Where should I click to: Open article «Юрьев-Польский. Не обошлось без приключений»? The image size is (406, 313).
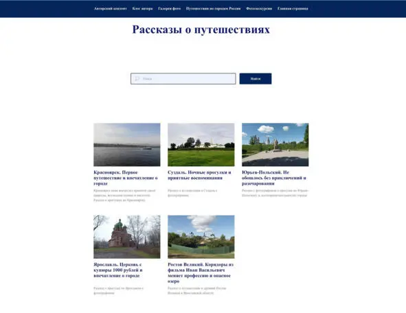[x=274, y=178]
